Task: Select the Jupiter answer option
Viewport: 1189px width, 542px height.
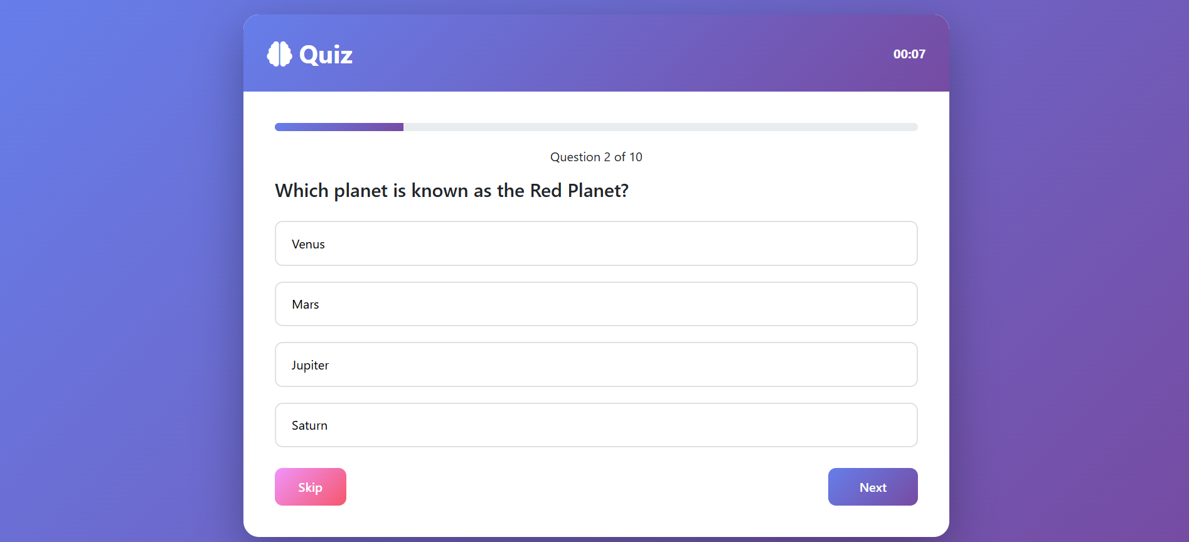Action: [x=595, y=364]
